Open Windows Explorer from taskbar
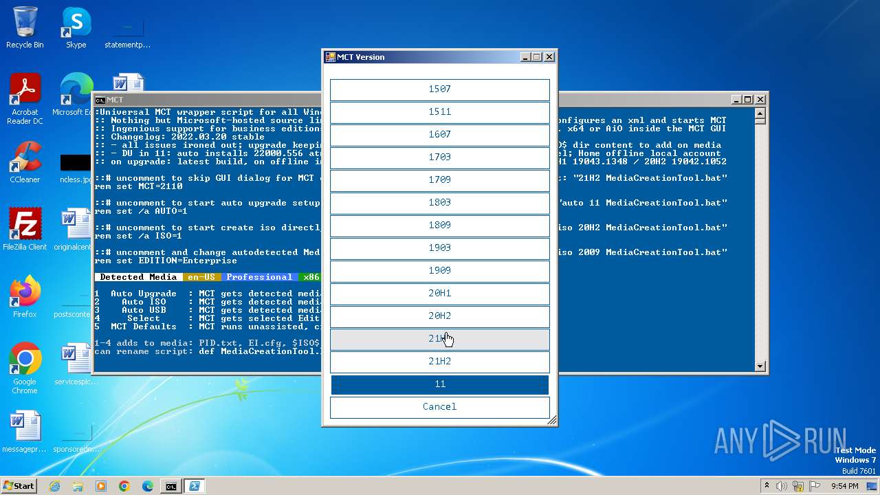The height and width of the screenshot is (495, 880). click(78, 486)
